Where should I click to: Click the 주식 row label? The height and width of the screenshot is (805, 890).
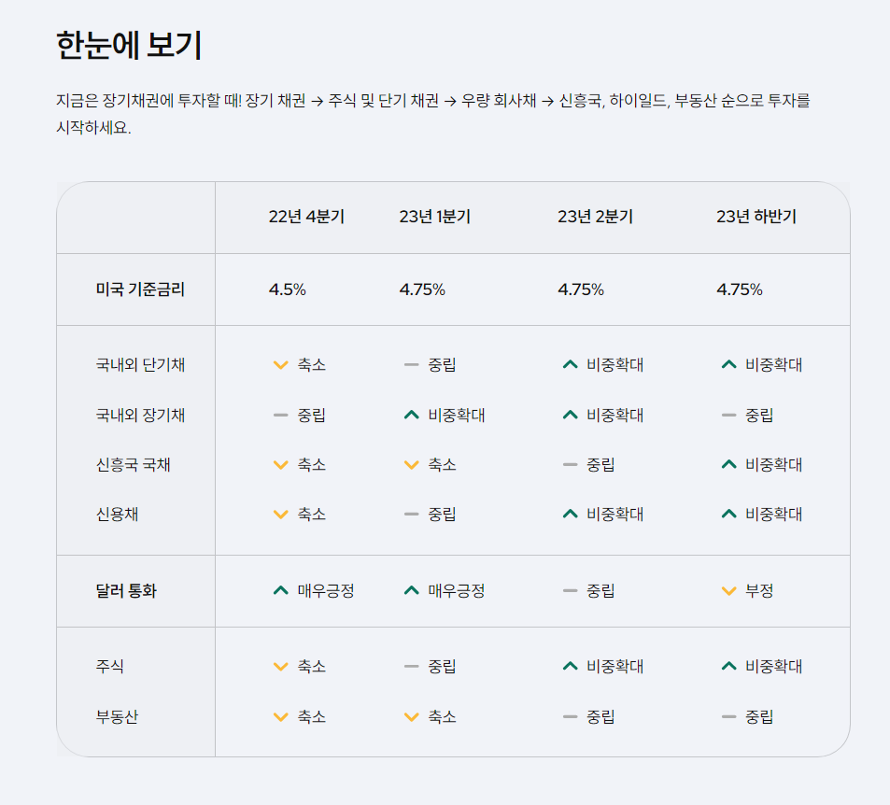[110, 666]
